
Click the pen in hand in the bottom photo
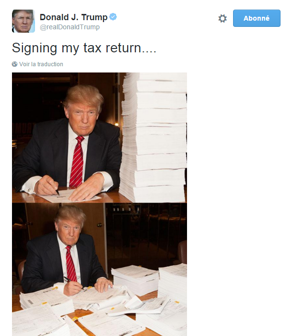(74, 283)
